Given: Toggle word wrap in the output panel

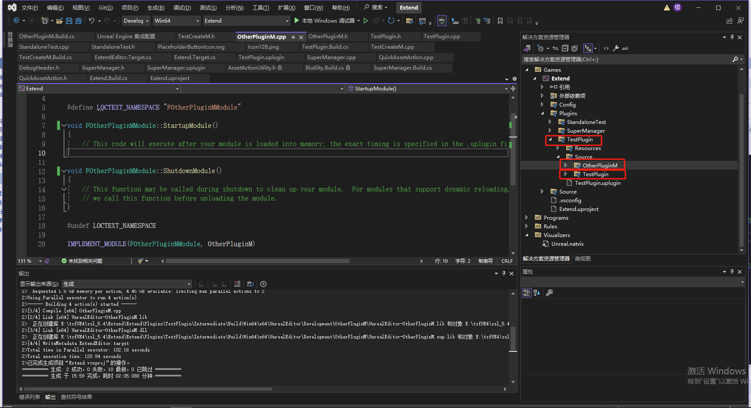Looking at the screenshot, I should tap(250, 284).
